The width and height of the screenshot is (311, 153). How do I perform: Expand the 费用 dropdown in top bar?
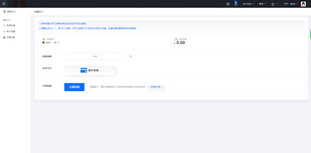pos(262,4)
